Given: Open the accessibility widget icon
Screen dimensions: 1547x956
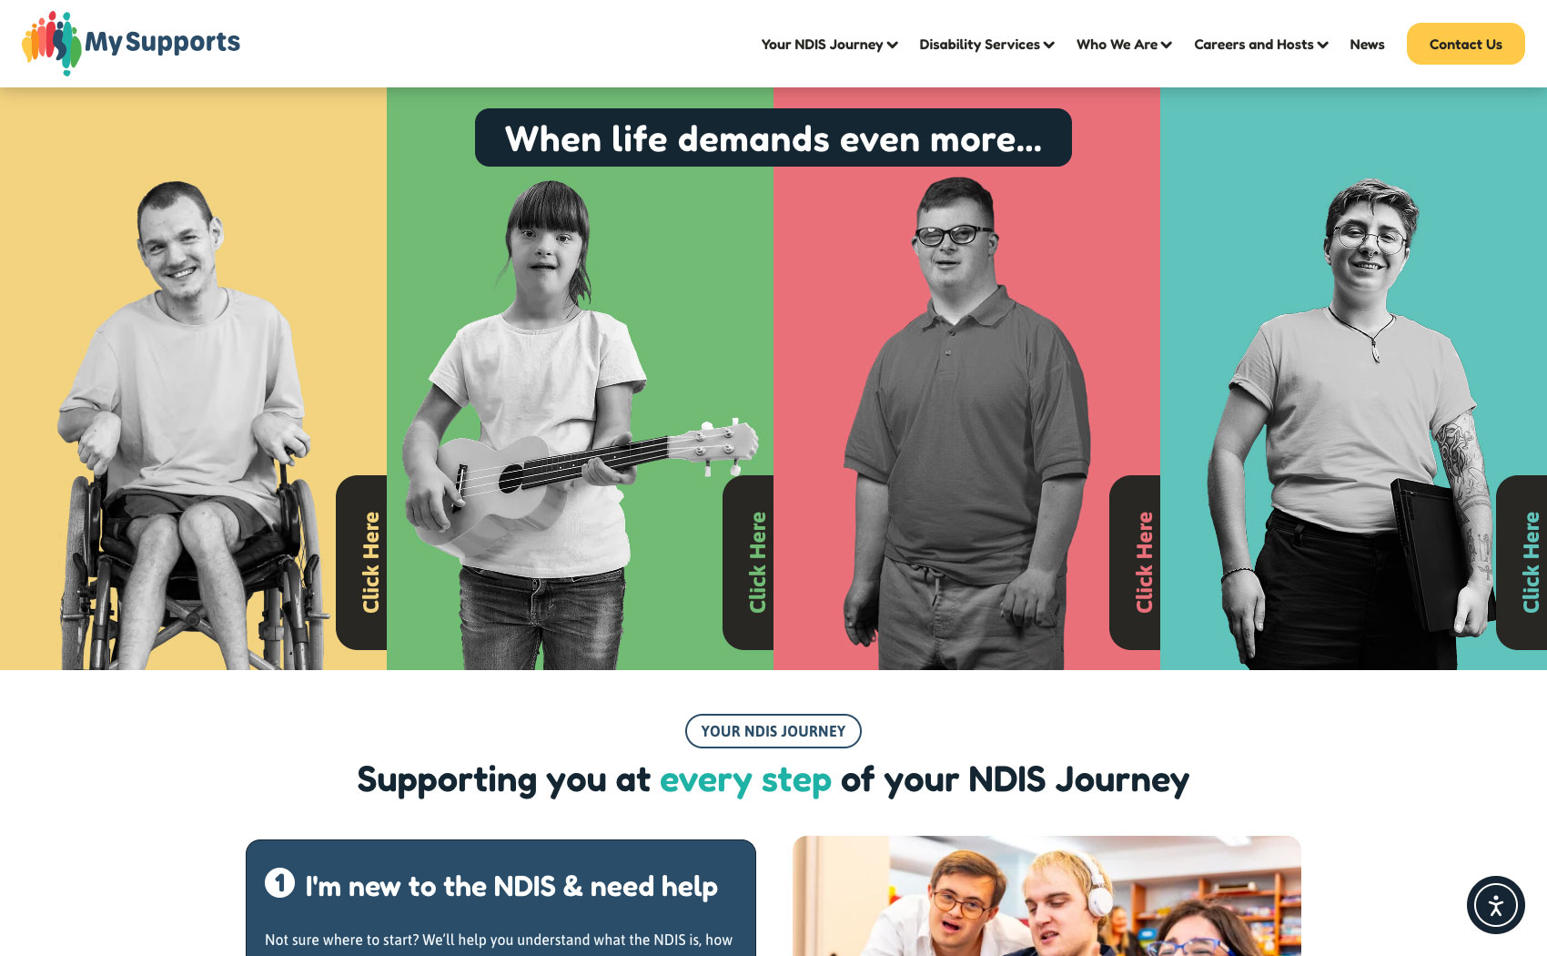Looking at the screenshot, I should pyautogui.click(x=1495, y=905).
